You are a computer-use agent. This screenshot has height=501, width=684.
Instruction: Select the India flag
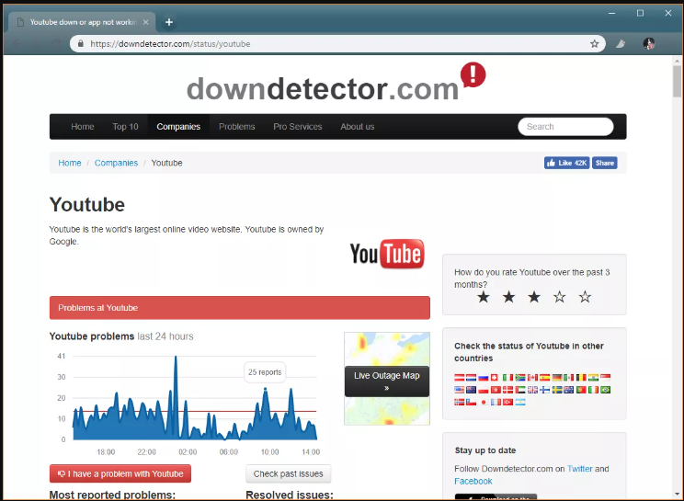coord(593,378)
